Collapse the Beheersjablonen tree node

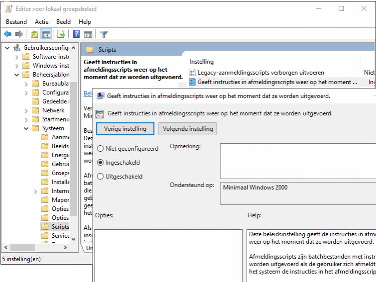[x=17, y=75]
